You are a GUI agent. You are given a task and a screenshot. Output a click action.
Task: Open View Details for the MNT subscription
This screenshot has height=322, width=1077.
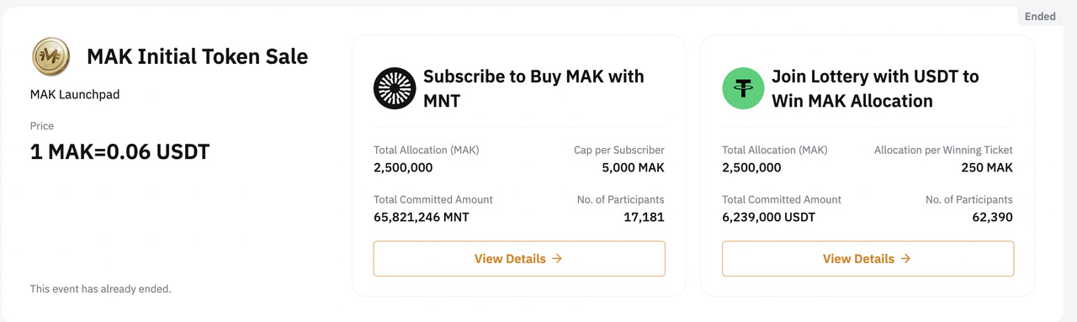point(519,259)
